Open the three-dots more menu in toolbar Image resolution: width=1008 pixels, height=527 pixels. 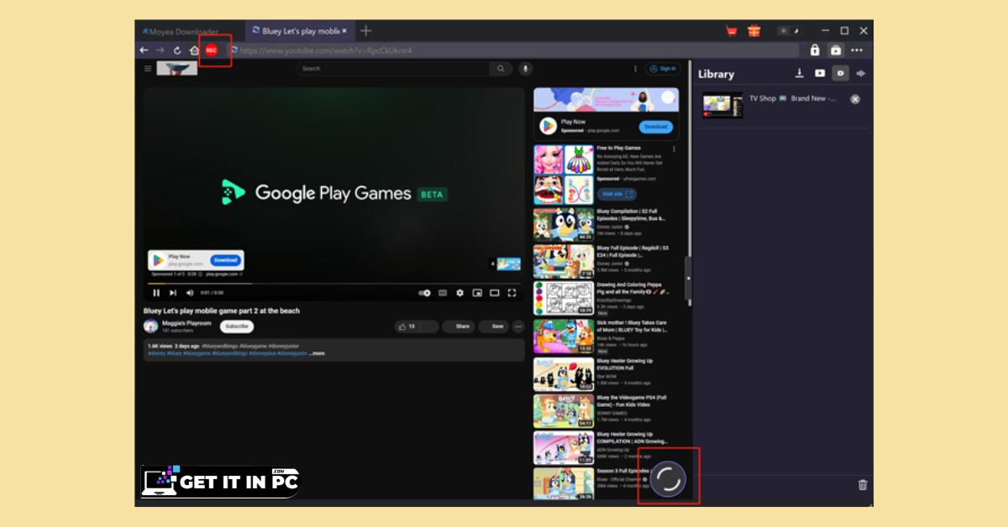857,50
